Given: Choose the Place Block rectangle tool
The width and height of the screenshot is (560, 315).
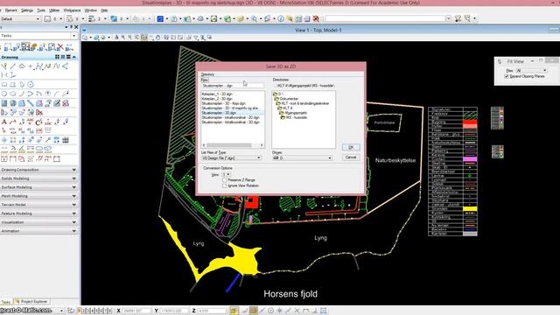Looking at the screenshot, I should [4, 85].
